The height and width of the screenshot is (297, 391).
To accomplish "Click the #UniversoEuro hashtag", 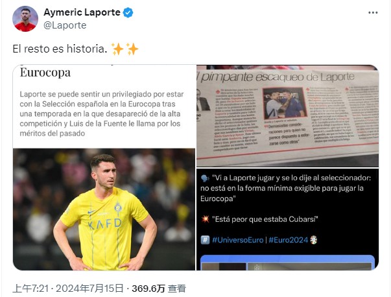I will [237, 240].
